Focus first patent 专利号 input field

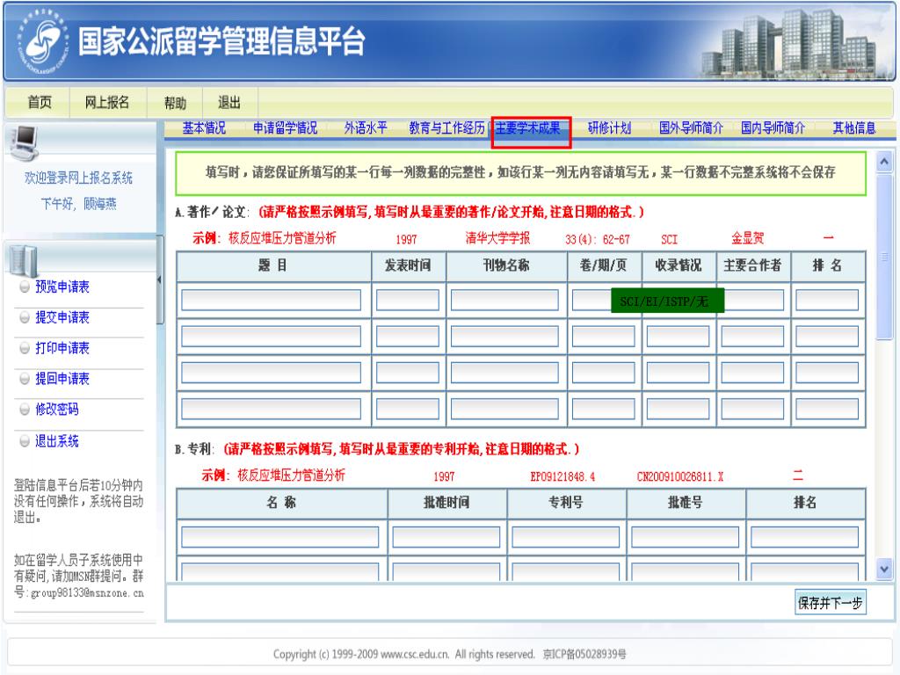click(x=566, y=537)
